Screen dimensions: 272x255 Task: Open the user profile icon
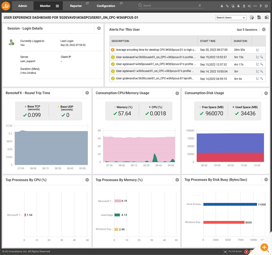click(222, 6)
